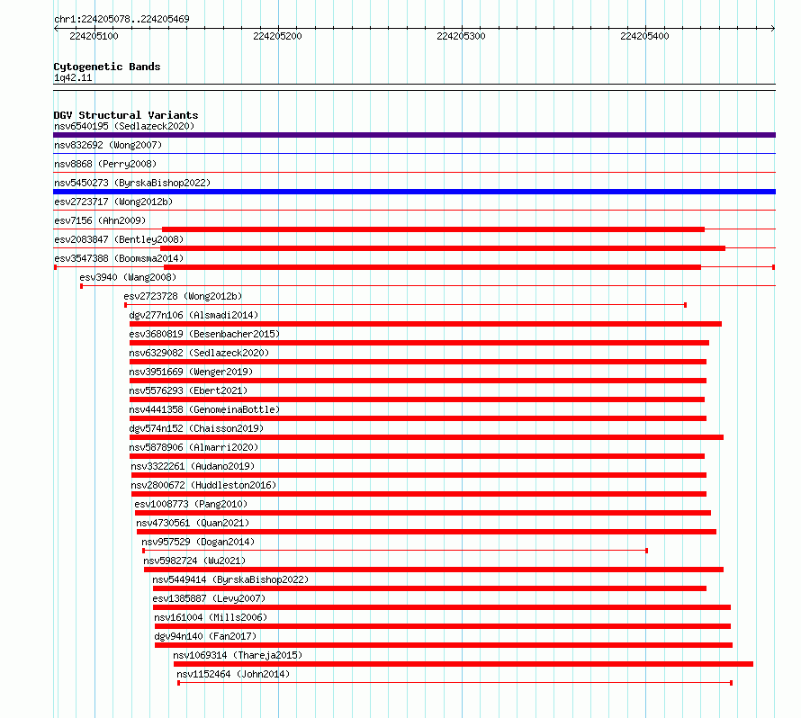Screen dimensions: 801x718
Task: Open dgv94n140 (Fan2017) variant
Action: [205, 636]
